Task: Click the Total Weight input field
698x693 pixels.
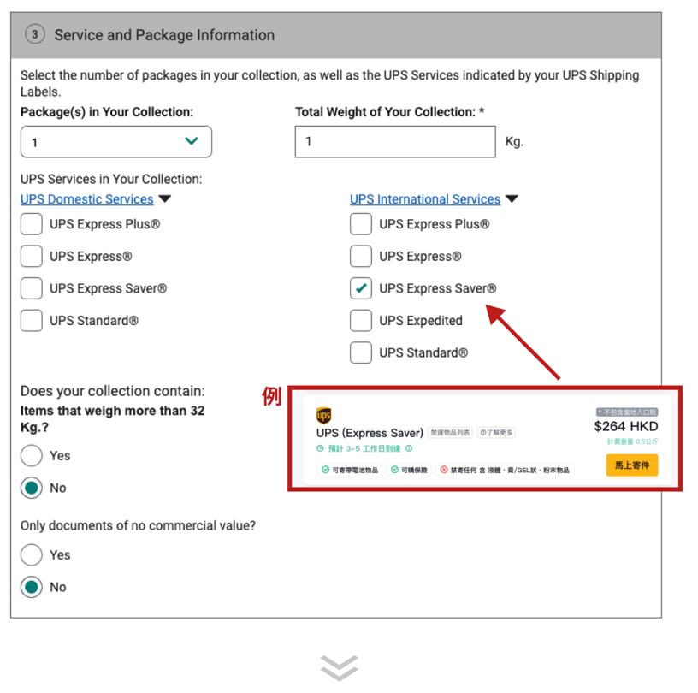Action: [x=395, y=142]
